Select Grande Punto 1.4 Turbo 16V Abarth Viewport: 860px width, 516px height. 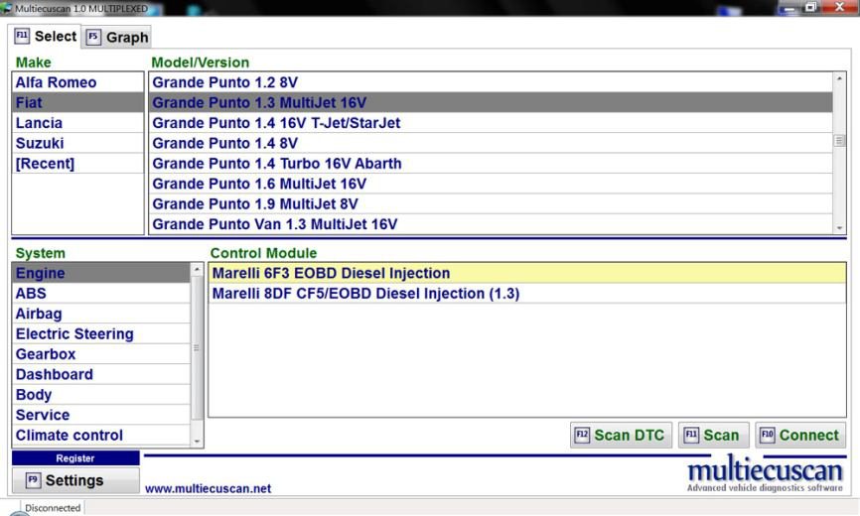coord(277,164)
